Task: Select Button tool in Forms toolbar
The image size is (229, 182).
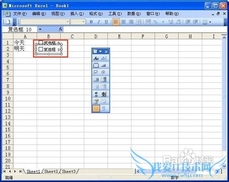Action: (104, 65)
